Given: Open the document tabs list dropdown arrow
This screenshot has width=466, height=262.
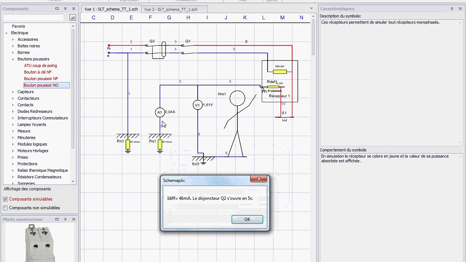Looking at the screenshot, I should click(x=311, y=8).
